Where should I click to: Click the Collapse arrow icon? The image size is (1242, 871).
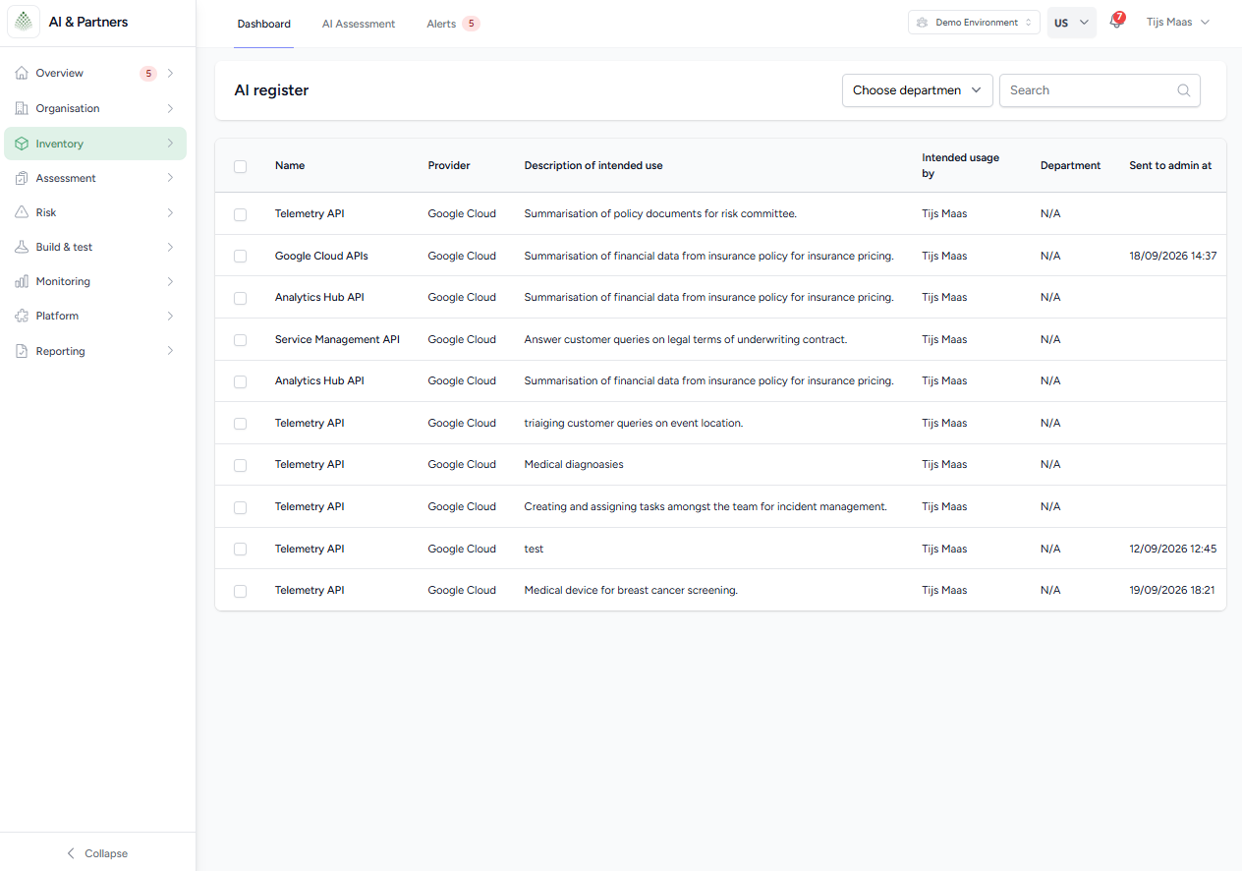tap(71, 853)
